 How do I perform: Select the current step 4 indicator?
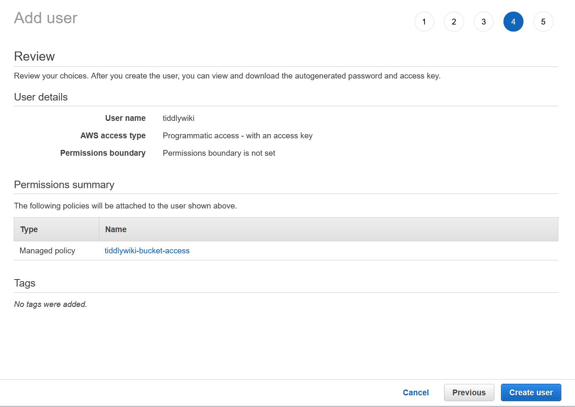click(x=513, y=22)
